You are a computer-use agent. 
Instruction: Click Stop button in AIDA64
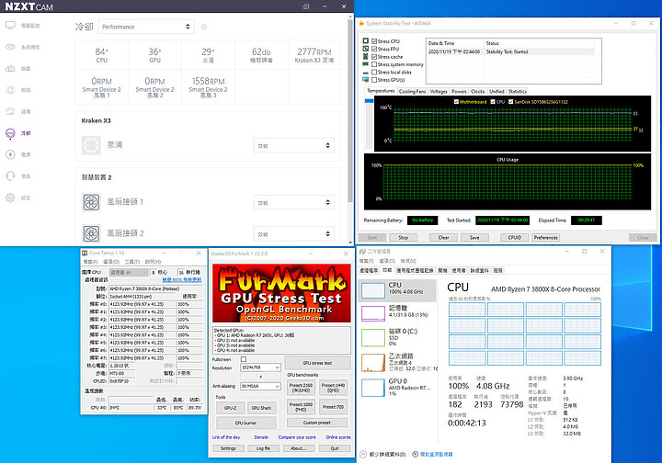(404, 237)
